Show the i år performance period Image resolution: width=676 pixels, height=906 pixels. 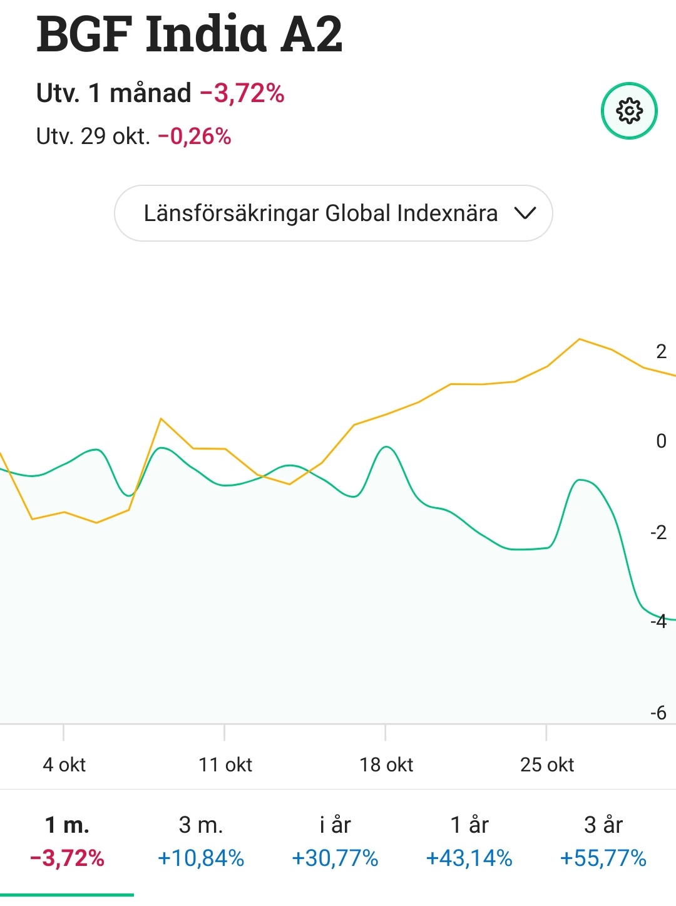[335, 840]
